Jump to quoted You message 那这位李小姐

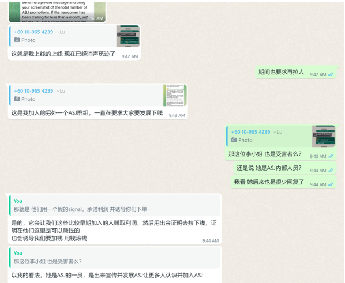(115, 257)
